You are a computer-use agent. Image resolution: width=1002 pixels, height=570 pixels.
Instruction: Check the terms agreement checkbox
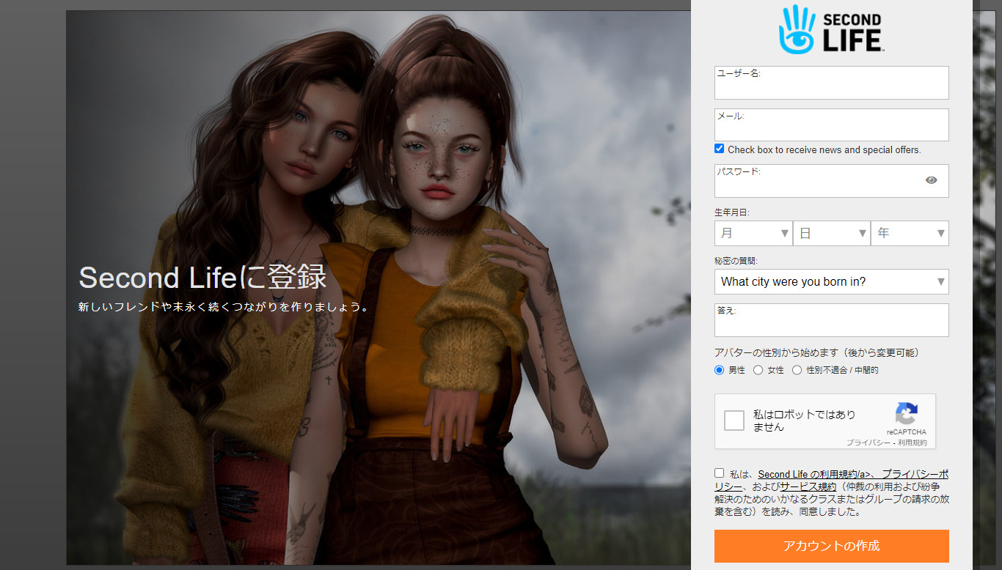719,473
